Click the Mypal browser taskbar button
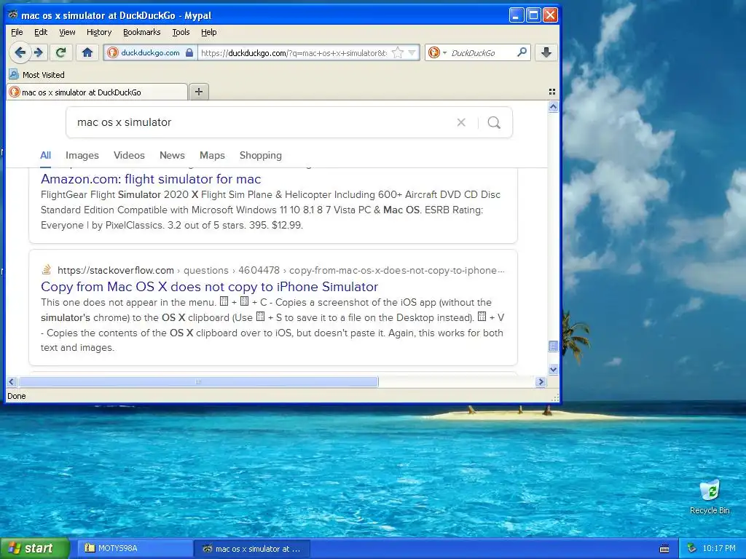This screenshot has width=746, height=559. 252,549
